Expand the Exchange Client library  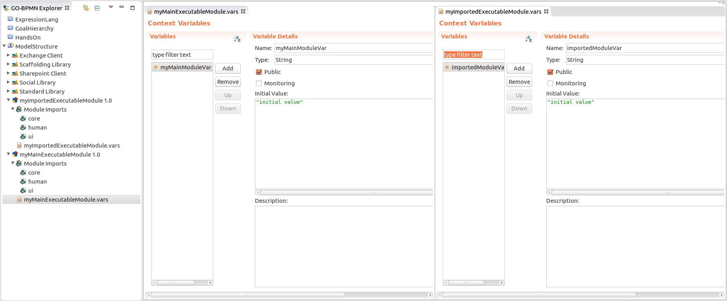(8, 55)
